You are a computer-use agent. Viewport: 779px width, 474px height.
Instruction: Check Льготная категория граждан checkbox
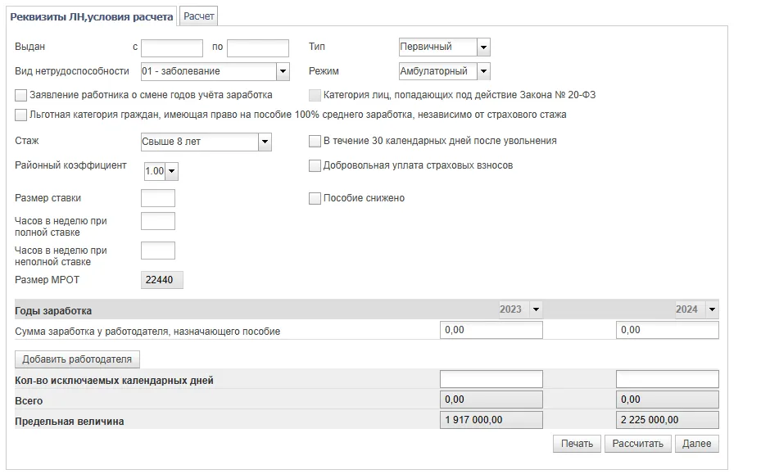21,115
